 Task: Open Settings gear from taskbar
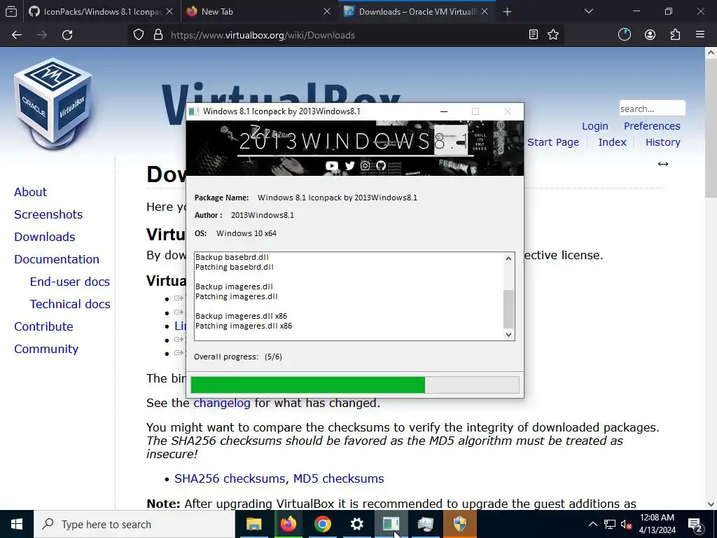pos(356,524)
